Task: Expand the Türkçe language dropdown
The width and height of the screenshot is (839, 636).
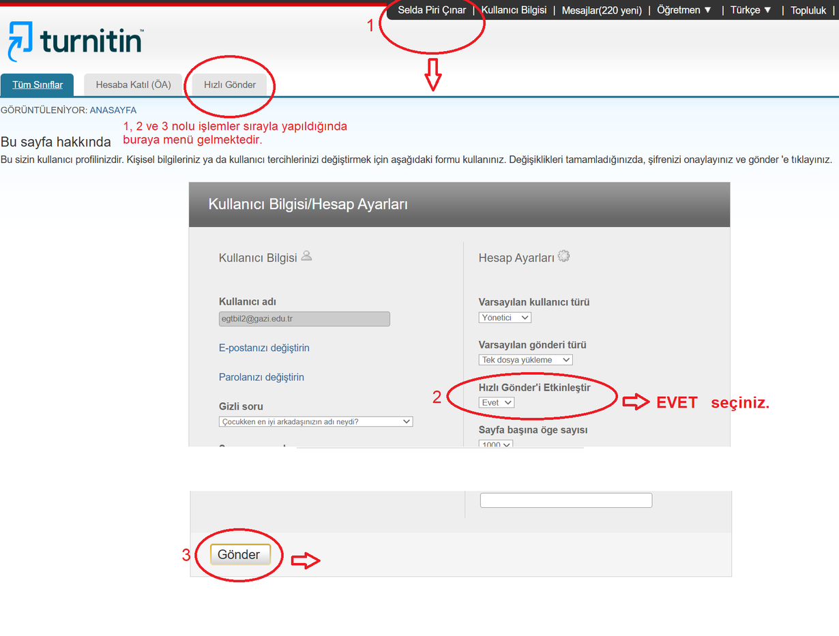Action: [x=750, y=10]
